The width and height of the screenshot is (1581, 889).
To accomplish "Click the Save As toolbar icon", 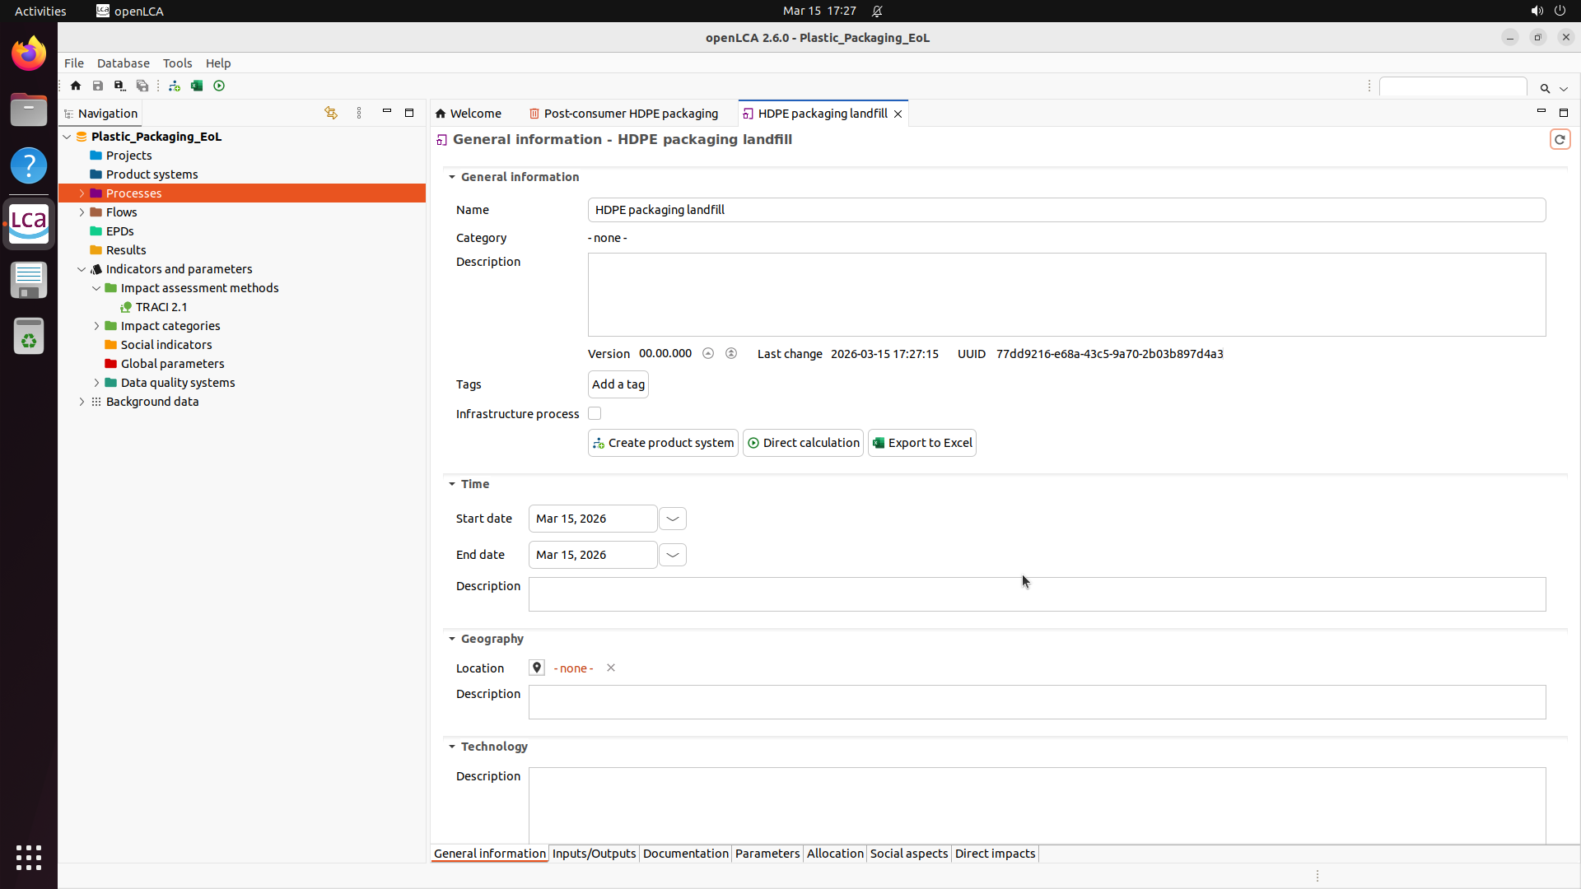I will [x=119, y=86].
